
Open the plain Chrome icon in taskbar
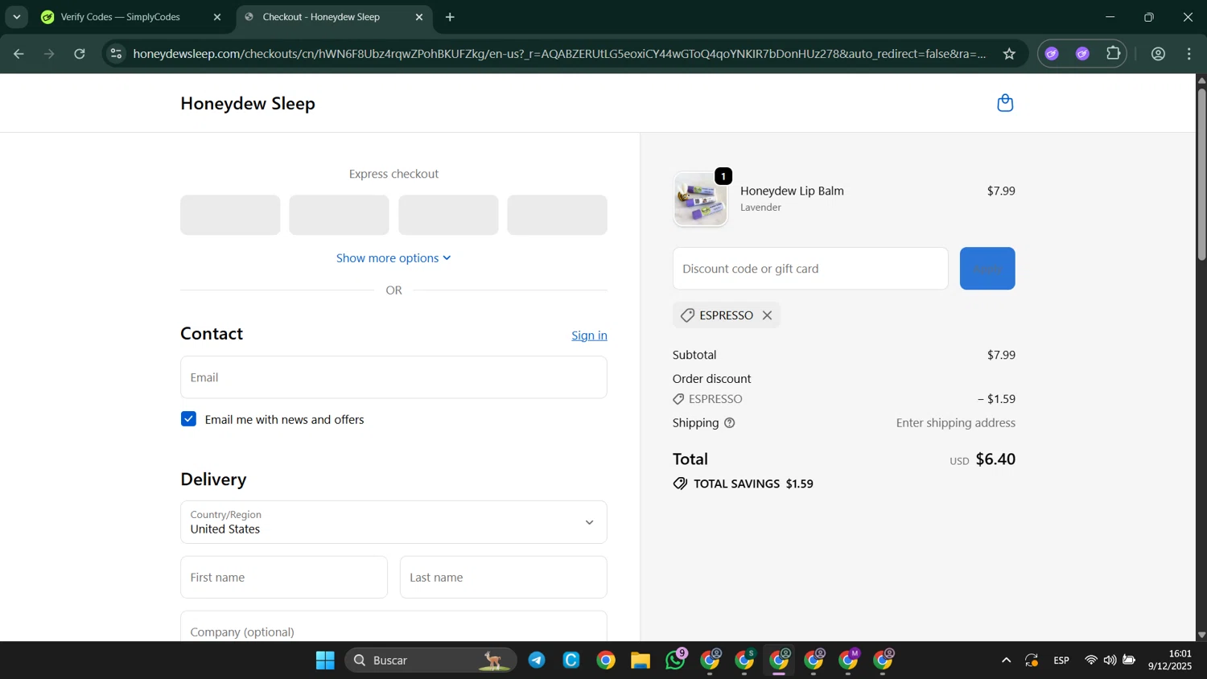(x=606, y=660)
